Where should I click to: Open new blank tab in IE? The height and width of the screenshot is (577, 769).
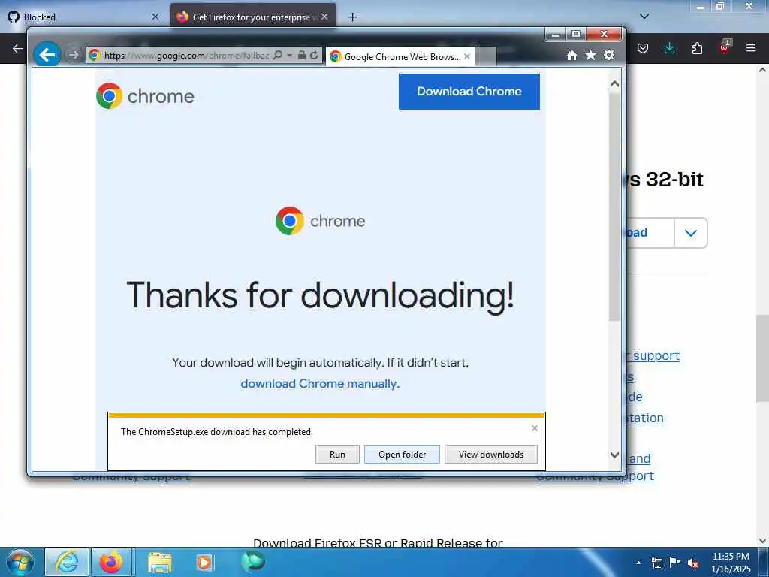click(486, 57)
